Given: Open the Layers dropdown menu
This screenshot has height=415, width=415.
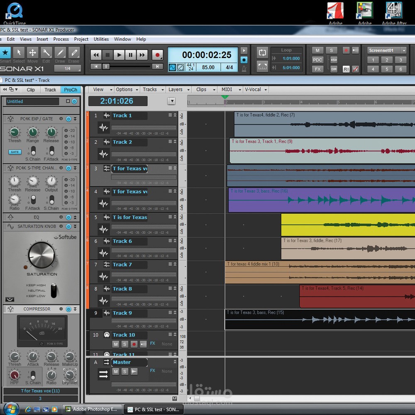Looking at the screenshot, I should point(179,90).
